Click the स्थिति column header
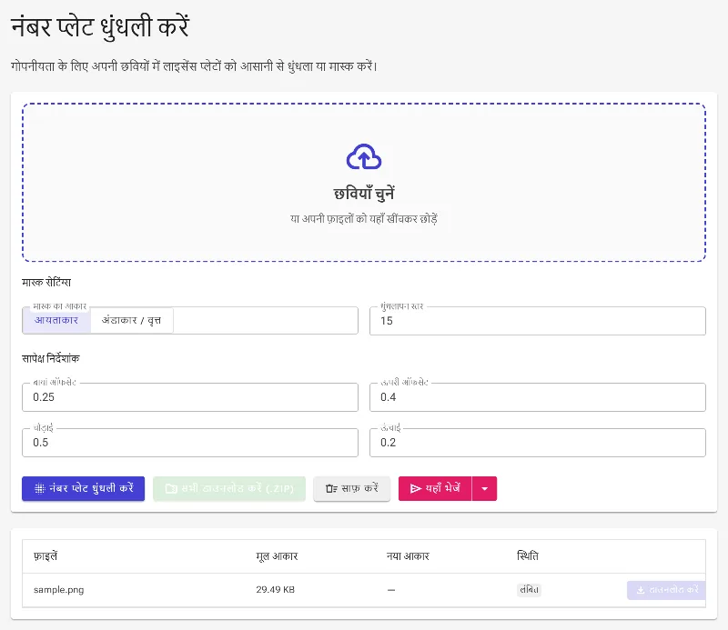The image size is (728, 630). pyautogui.click(x=528, y=555)
